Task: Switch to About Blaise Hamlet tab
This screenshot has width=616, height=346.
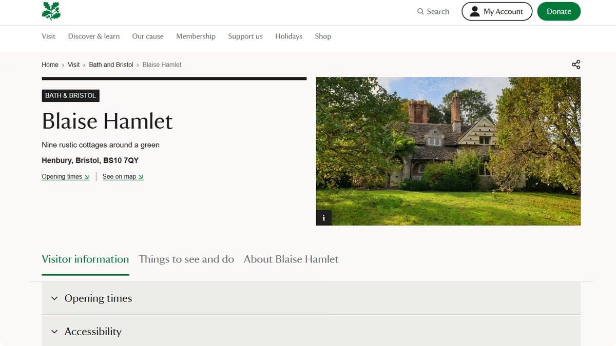Action: point(291,259)
